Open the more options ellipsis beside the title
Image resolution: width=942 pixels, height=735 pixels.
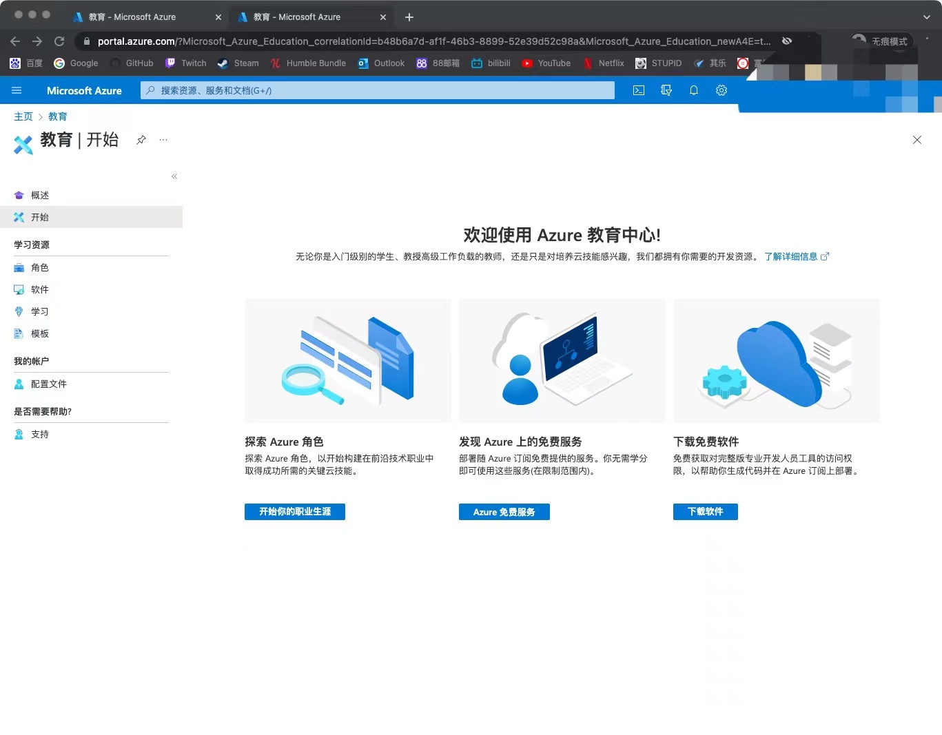163,140
